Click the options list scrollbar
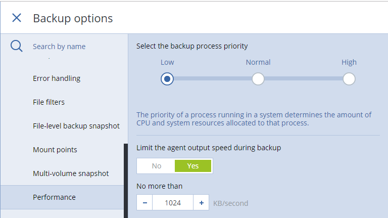Image resolution: width=388 pixels, height=218 pixels. coord(126,181)
